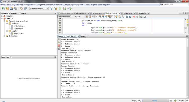The image size is (189, 102).
Task: Shift line left in editor toolbar
Action: click(x=127, y=17)
